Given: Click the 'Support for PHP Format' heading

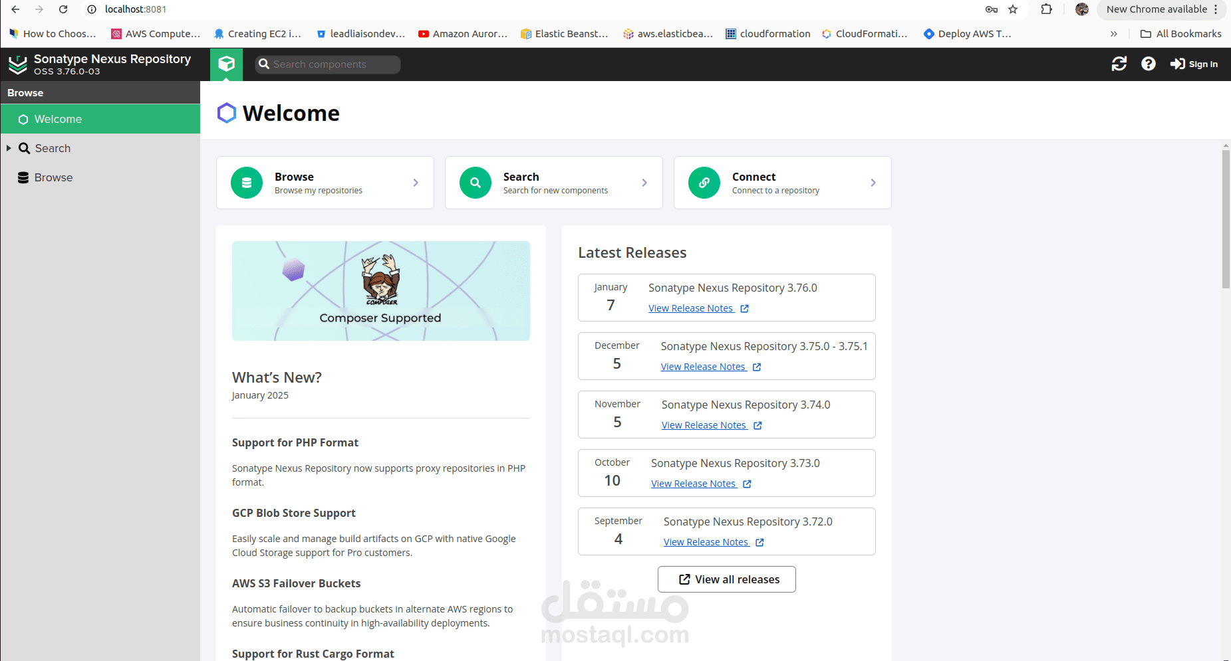Looking at the screenshot, I should coord(295,442).
